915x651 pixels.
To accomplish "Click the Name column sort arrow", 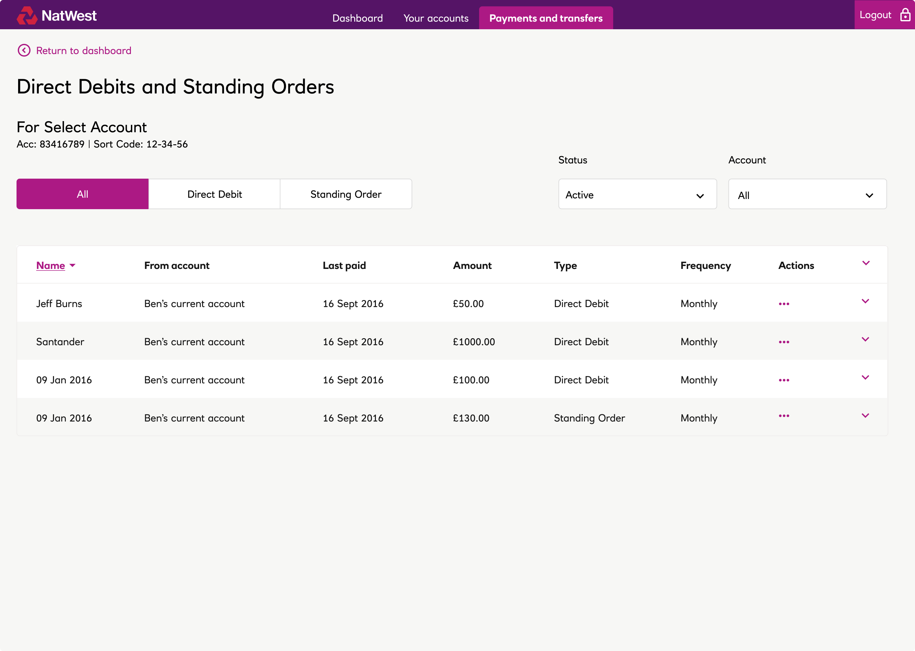I will click(72, 265).
